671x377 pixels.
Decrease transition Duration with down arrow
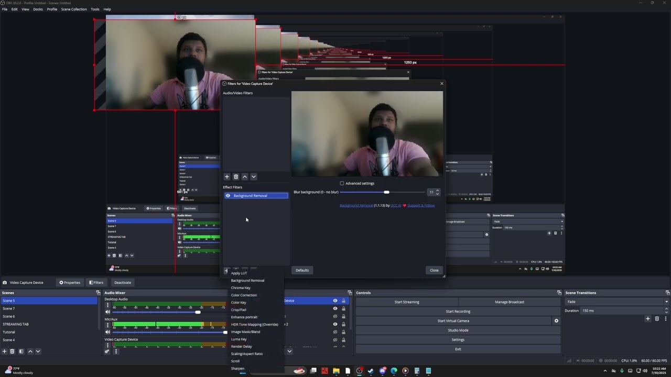point(666,313)
